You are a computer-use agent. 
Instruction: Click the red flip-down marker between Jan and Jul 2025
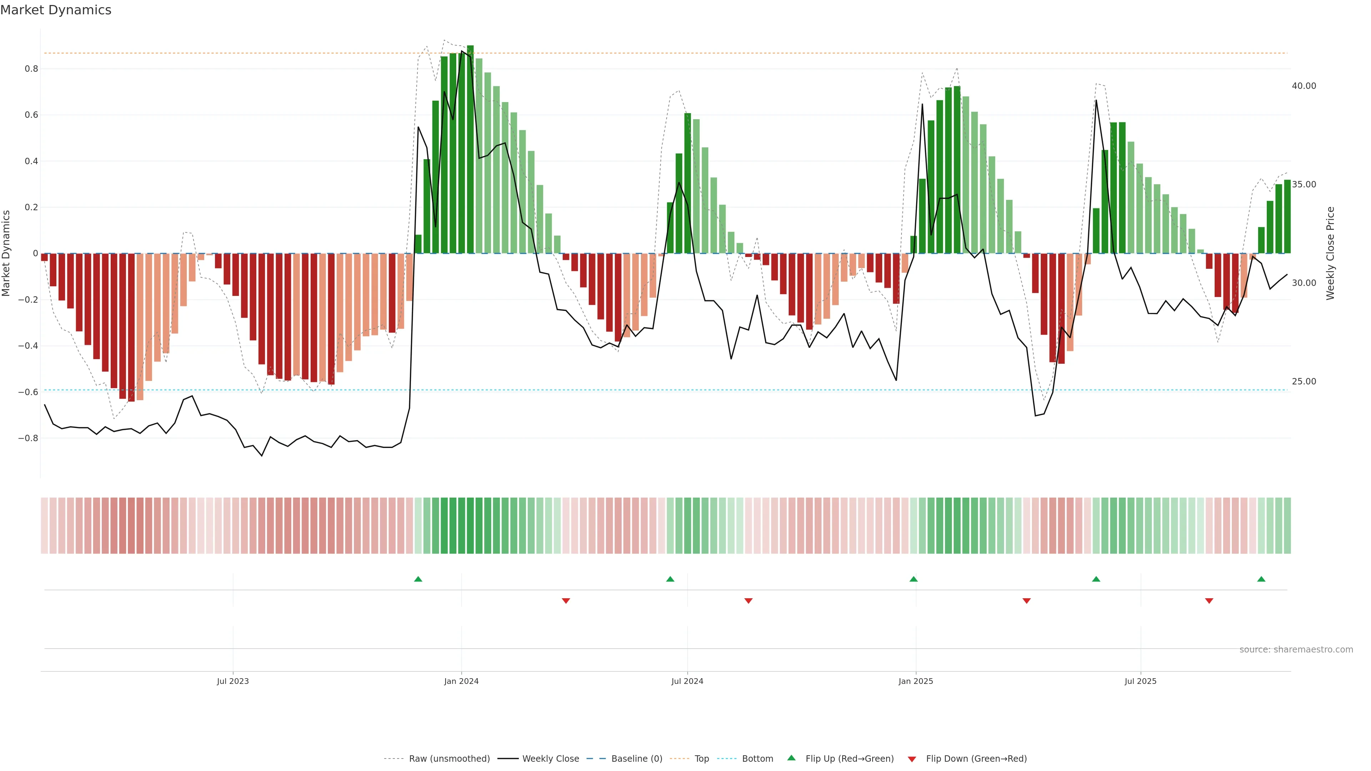point(1026,601)
